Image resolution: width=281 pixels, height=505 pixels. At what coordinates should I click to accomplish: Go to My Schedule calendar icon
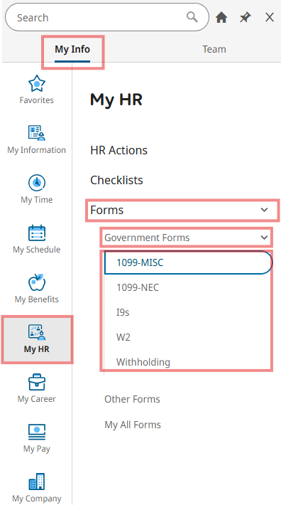click(x=37, y=233)
